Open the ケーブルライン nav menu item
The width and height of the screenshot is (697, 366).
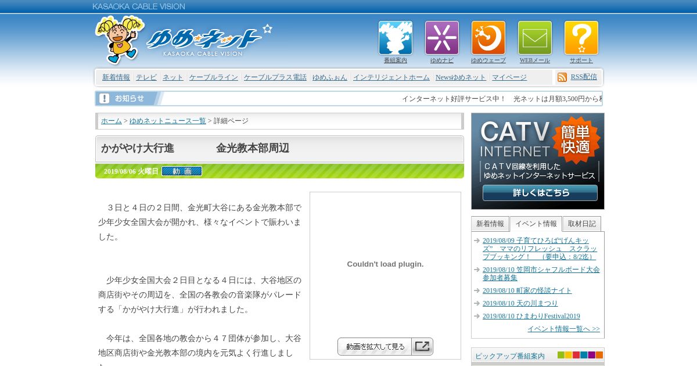click(x=214, y=77)
